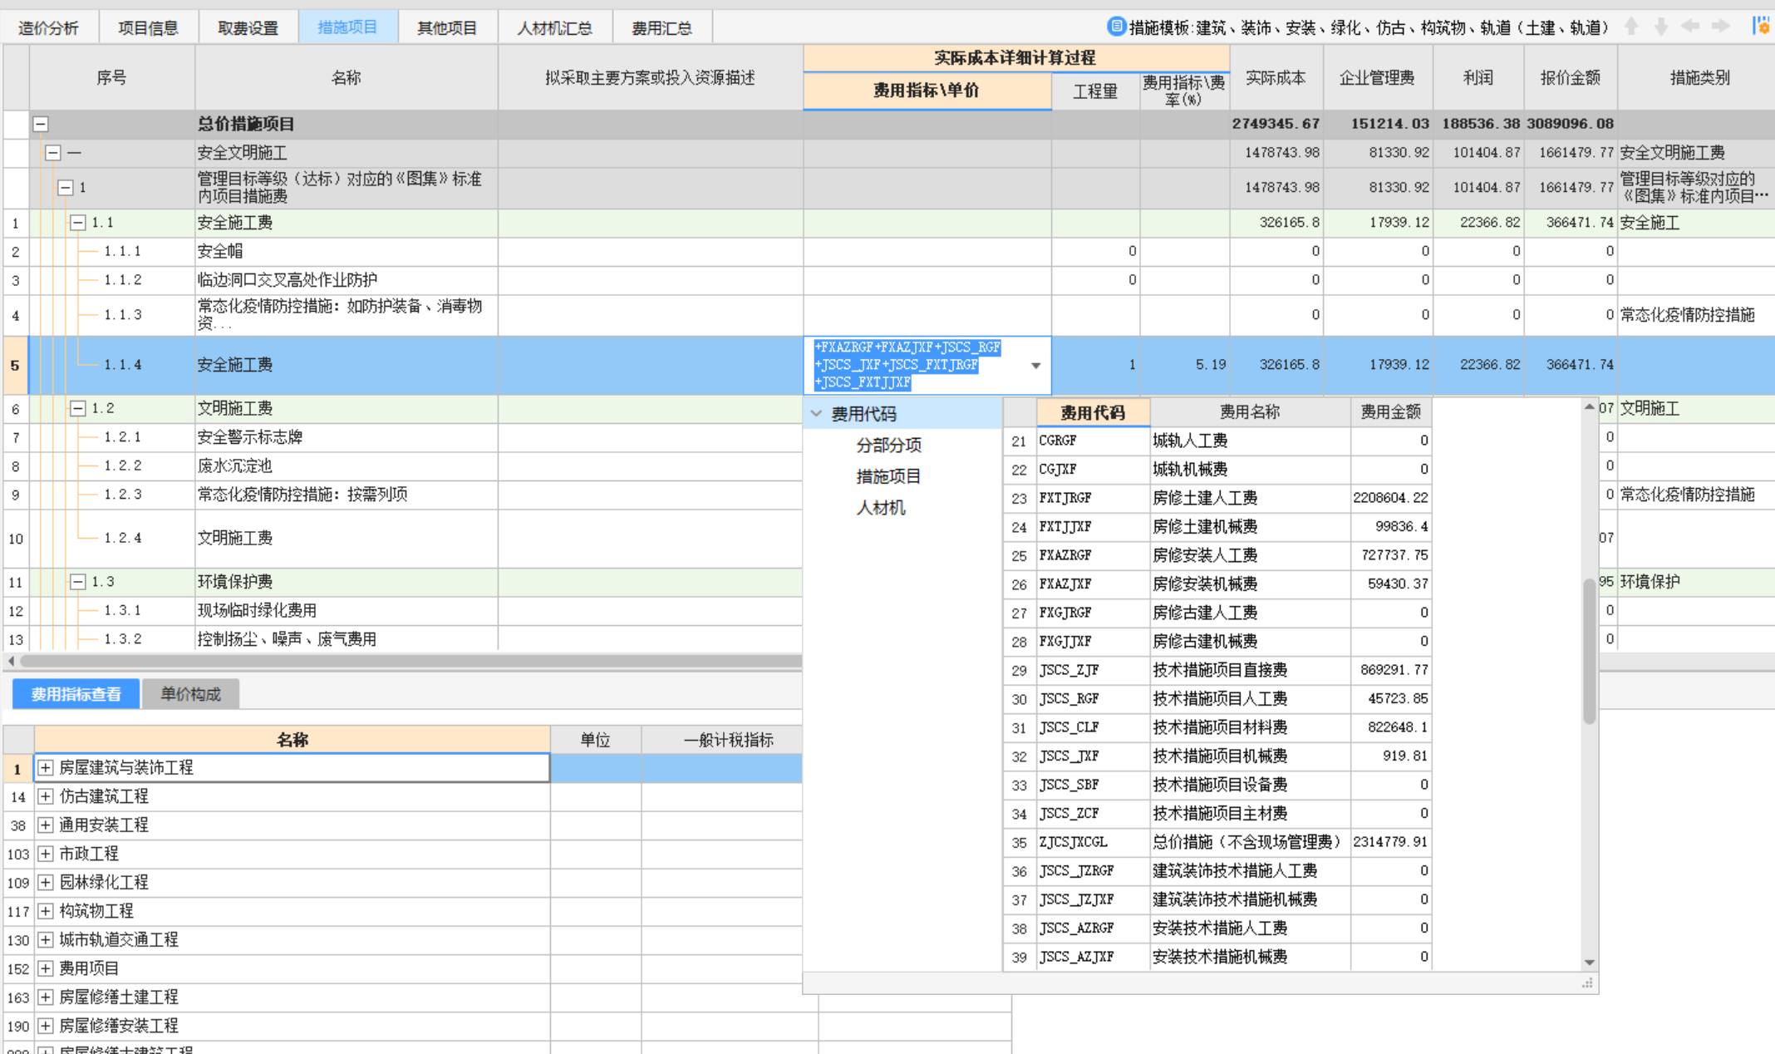Click the popup list scroll-up arrow
Image resolution: width=1775 pixels, height=1054 pixels.
point(1589,407)
